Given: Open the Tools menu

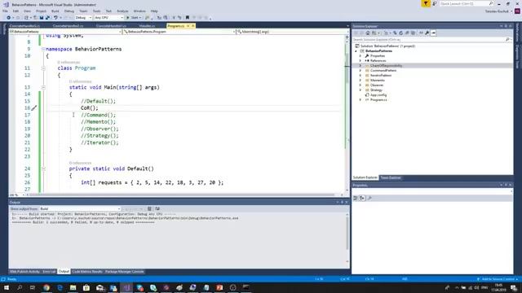Looking at the screenshot, I should click(x=96, y=11).
